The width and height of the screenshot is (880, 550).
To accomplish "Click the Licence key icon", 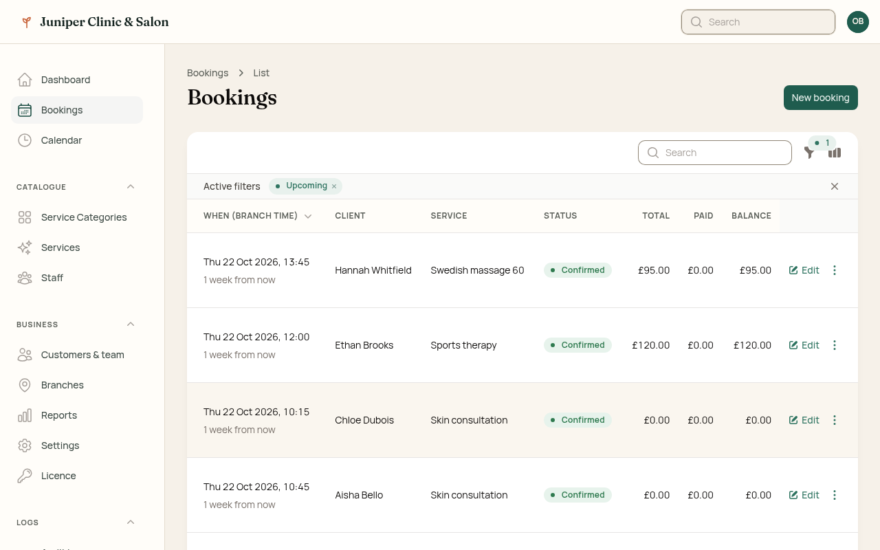I will pos(25,476).
